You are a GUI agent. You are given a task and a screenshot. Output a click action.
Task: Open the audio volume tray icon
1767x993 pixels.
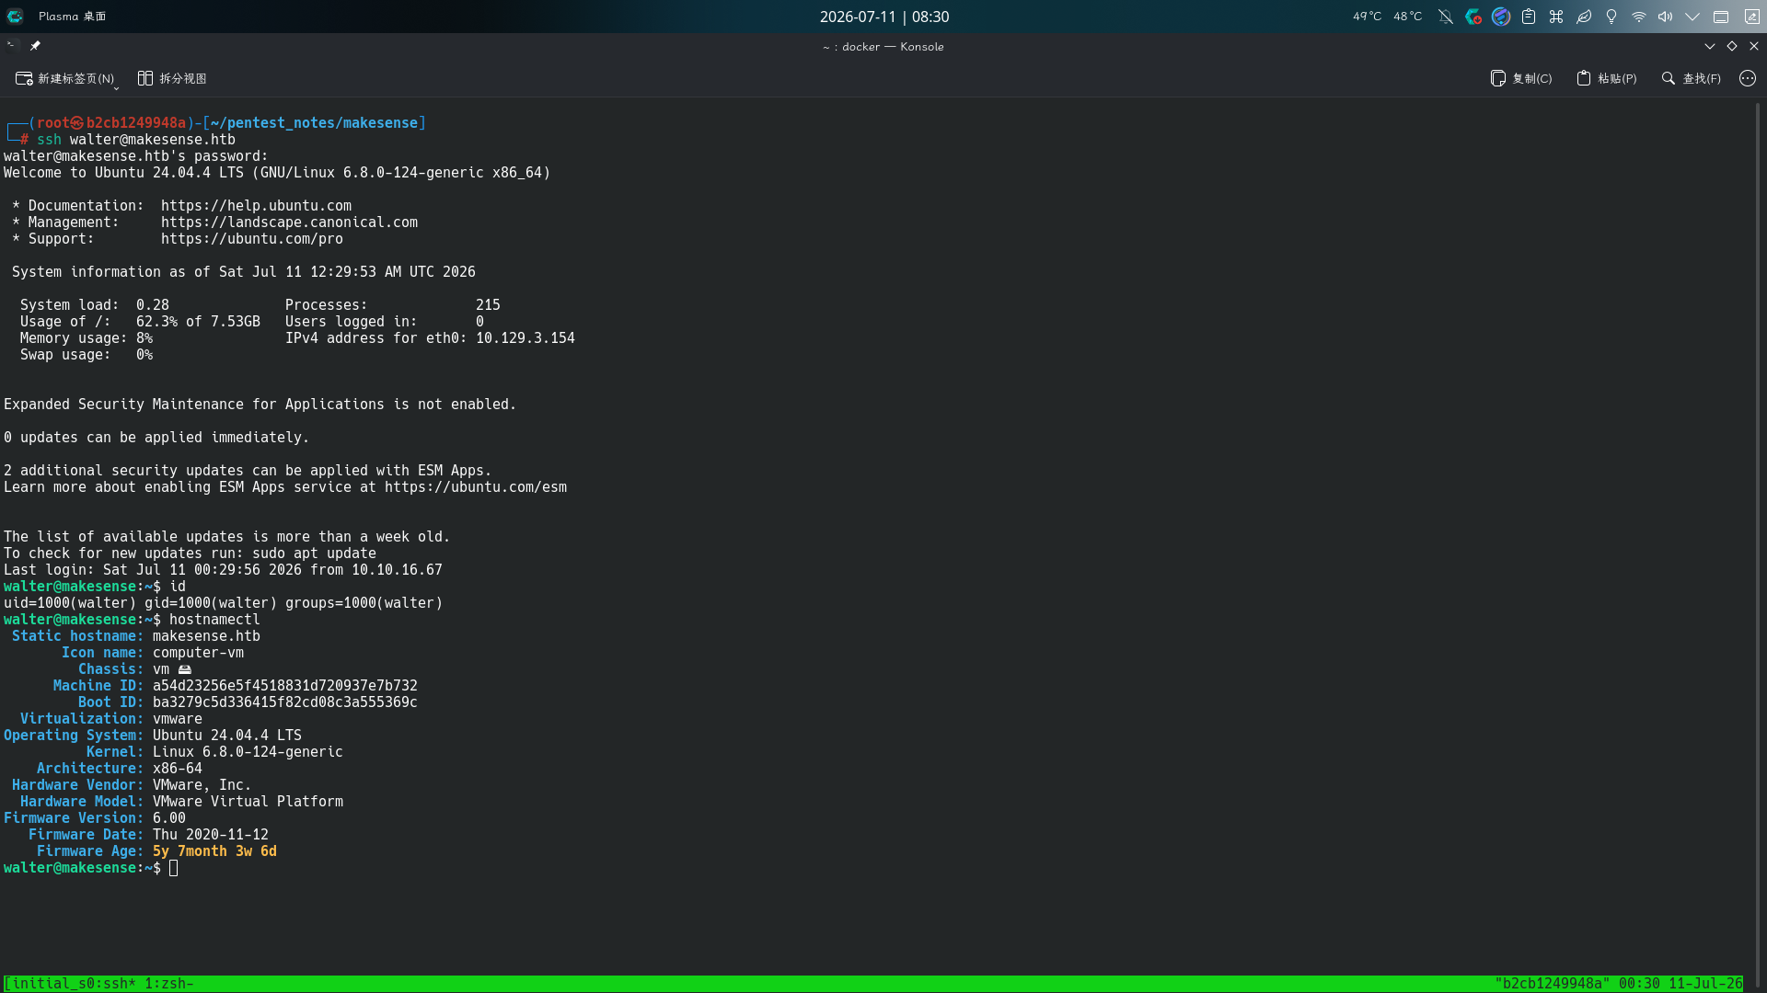pyautogui.click(x=1666, y=17)
